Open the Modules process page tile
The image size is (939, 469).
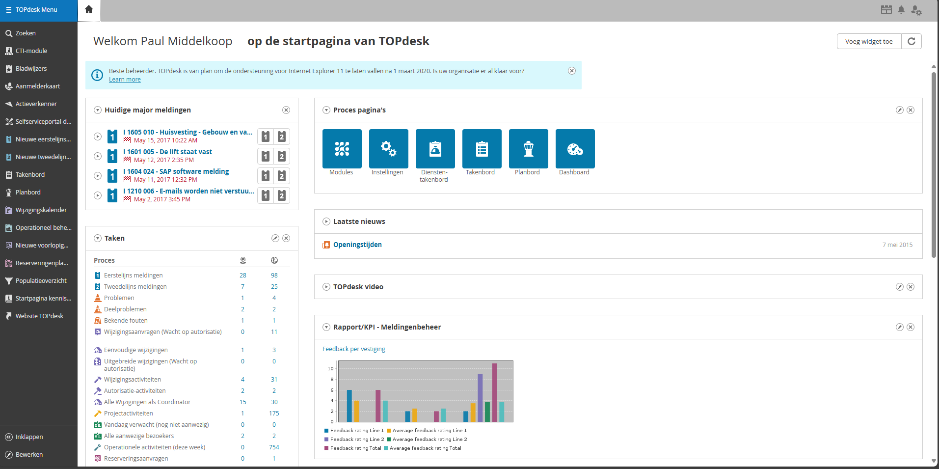(342, 148)
